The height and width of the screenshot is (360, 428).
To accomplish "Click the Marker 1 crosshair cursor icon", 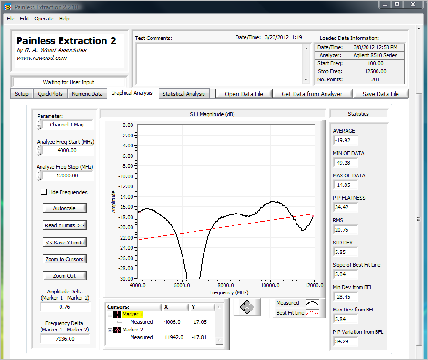I will click(x=117, y=314).
